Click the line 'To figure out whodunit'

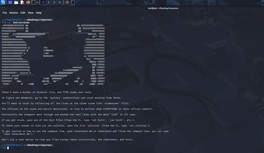point(61,98)
